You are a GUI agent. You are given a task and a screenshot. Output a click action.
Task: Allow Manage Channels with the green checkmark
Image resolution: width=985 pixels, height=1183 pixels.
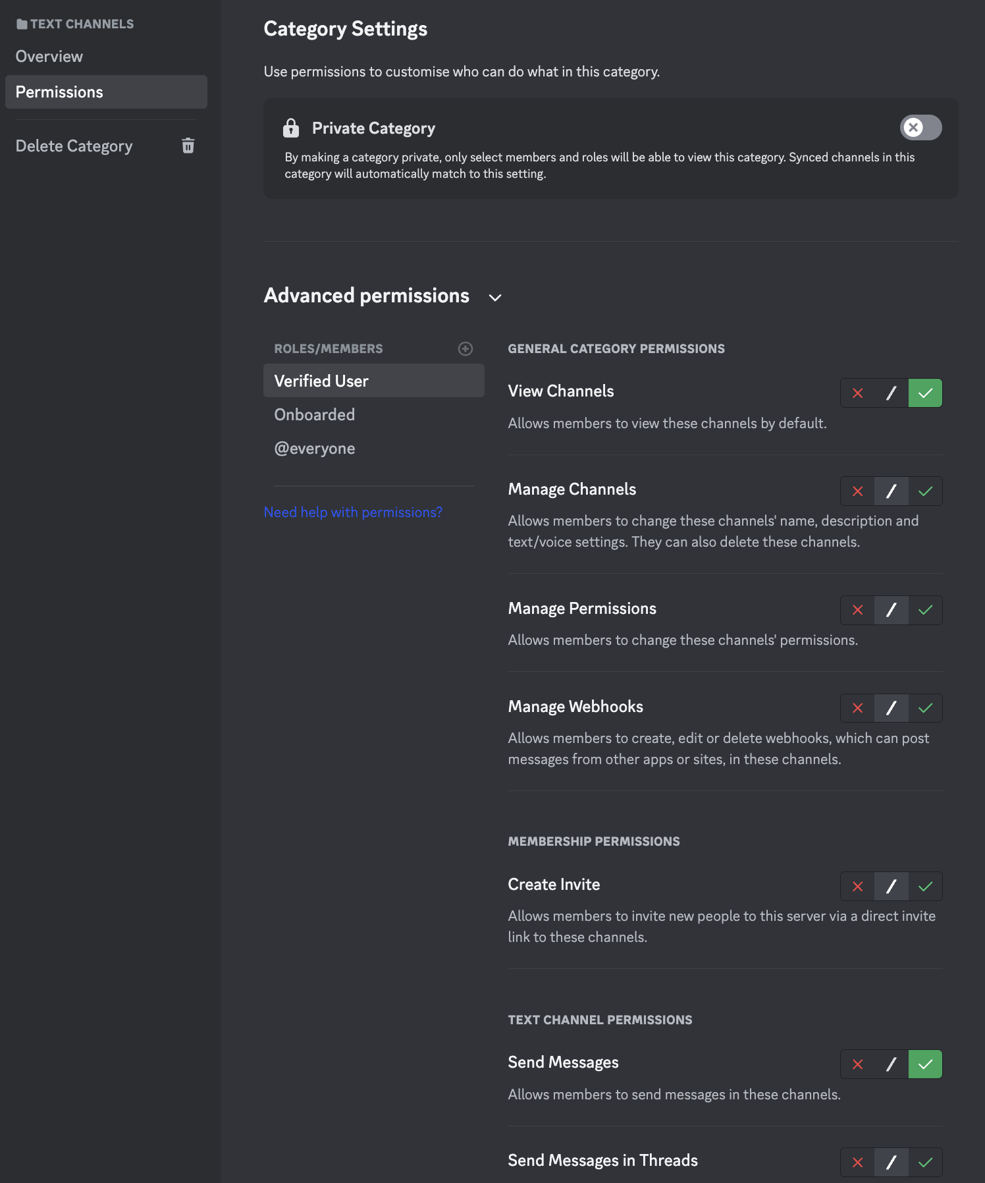pyautogui.click(x=925, y=491)
